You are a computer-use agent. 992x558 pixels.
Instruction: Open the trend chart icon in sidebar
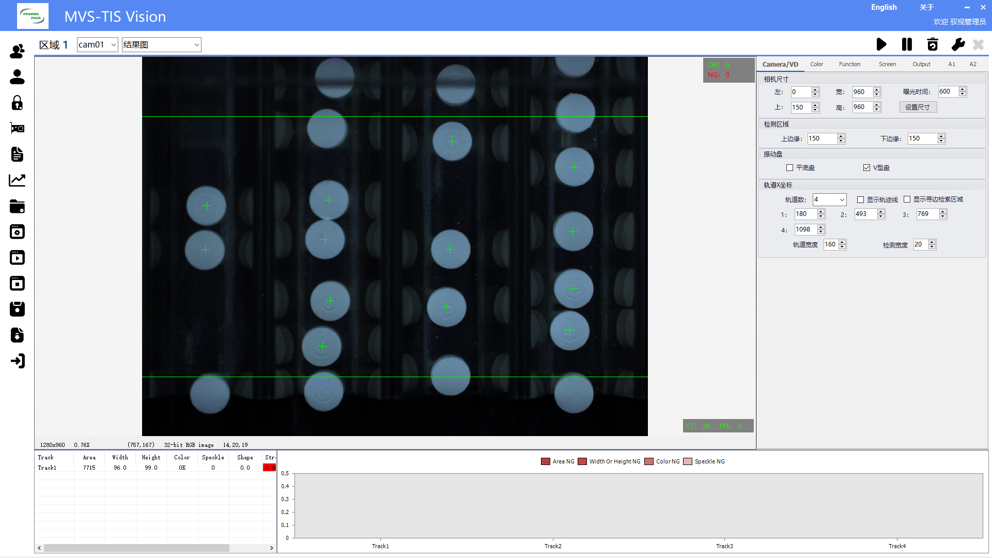click(x=17, y=180)
